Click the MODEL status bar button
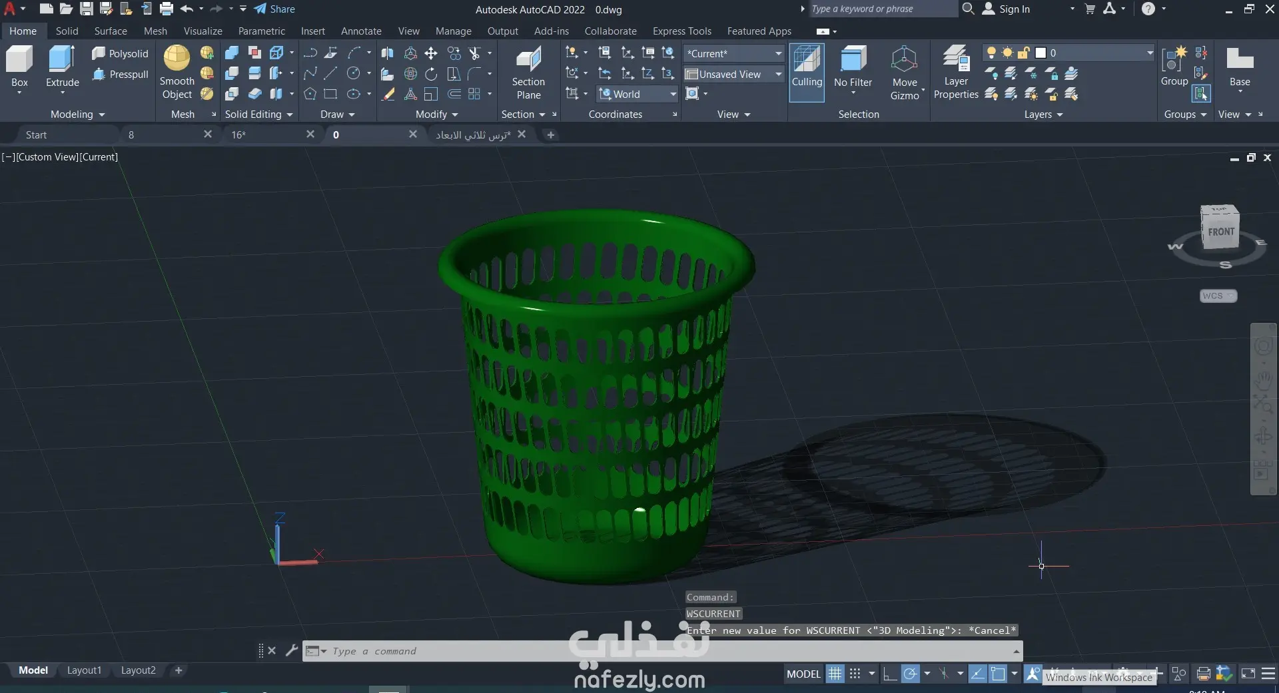Viewport: 1279px width, 693px height. tap(803, 674)
